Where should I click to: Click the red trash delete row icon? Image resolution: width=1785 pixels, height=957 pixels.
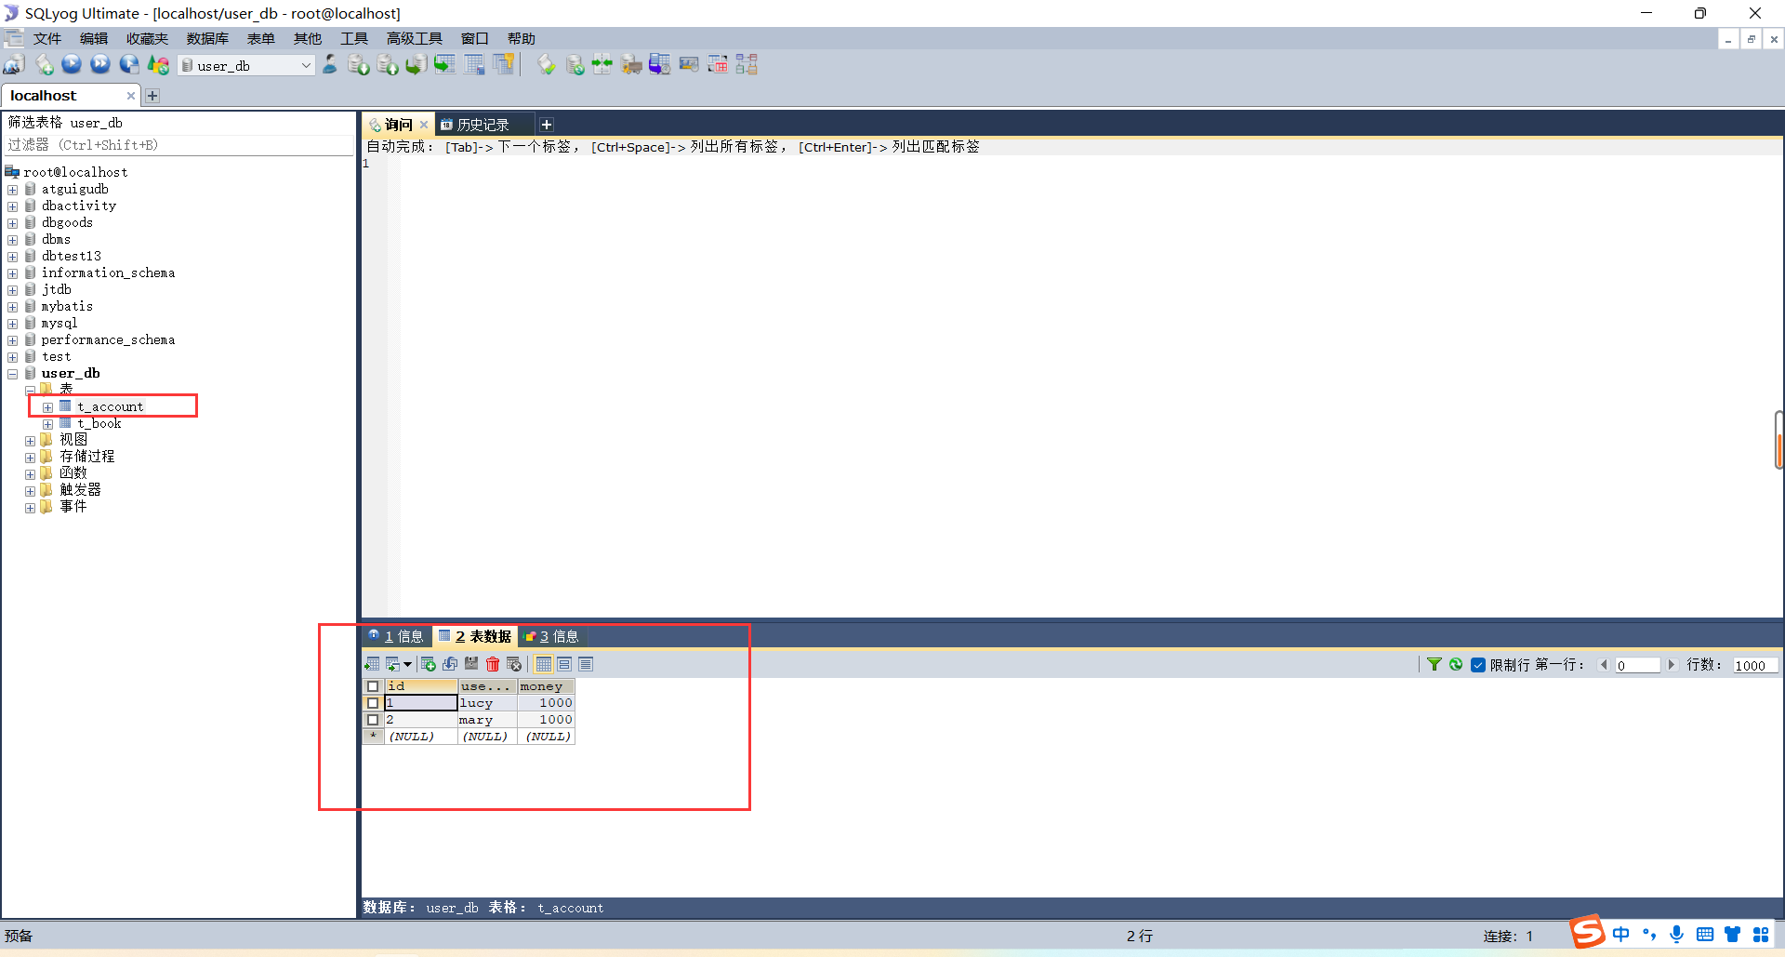click(493, 664)
